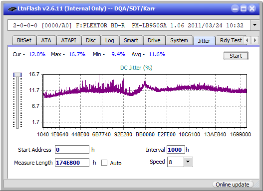Viewport: 263px width, 191px height.
Task: Click the Avg jitter value 11.6%
Action: (157, 54)
